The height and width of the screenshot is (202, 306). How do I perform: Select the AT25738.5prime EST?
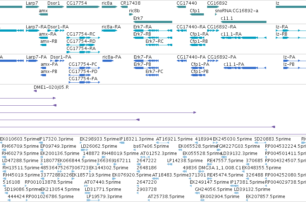tap(149, 200)
